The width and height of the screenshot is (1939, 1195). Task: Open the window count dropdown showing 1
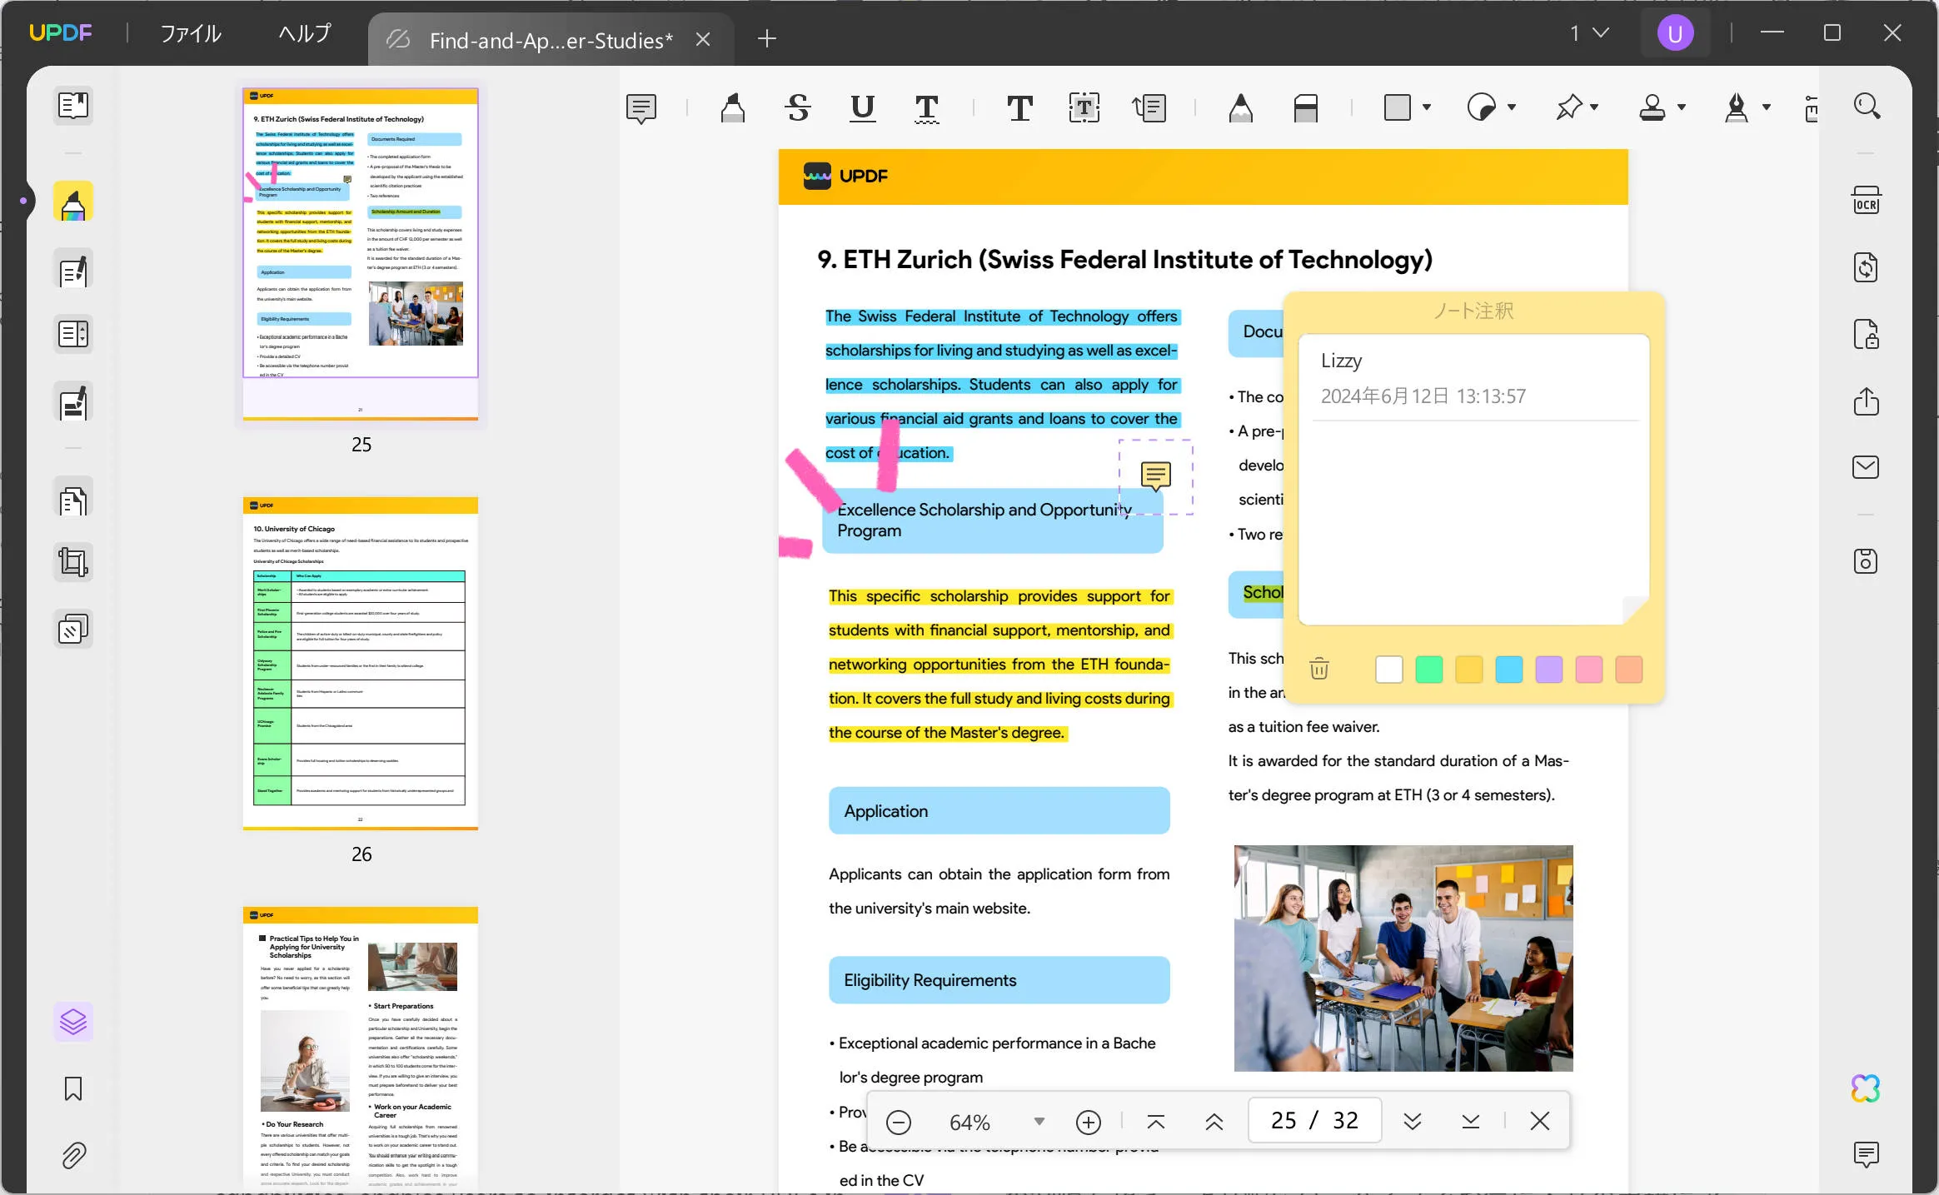click(x=1589, y=33)
